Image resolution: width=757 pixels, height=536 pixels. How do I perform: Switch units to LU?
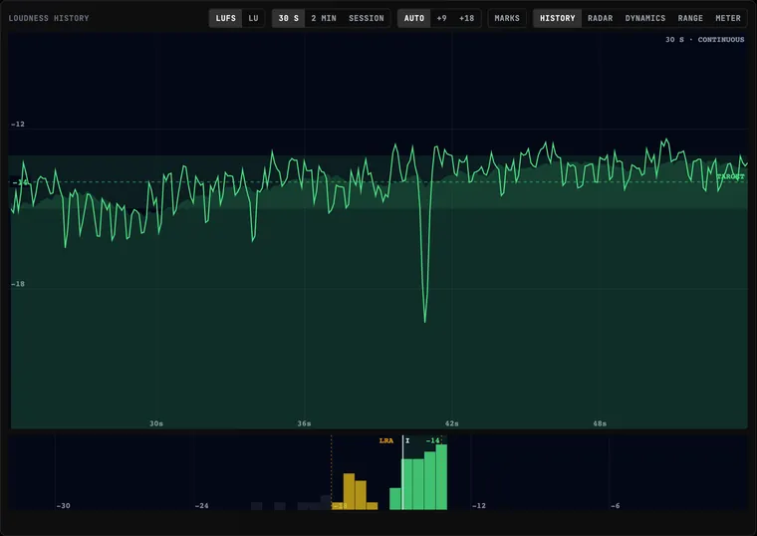[x=253, y=18]
